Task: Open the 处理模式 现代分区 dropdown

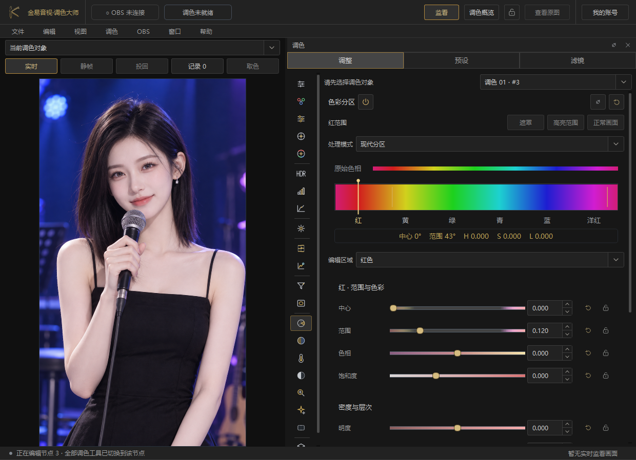Action: 490,144
